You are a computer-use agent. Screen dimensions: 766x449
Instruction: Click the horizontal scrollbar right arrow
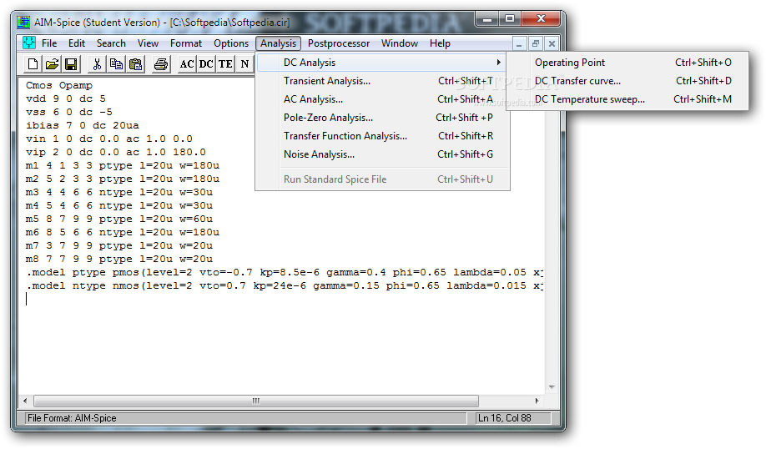537,401
